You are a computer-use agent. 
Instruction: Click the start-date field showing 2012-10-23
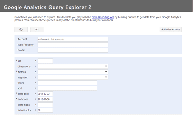point(45,94)
